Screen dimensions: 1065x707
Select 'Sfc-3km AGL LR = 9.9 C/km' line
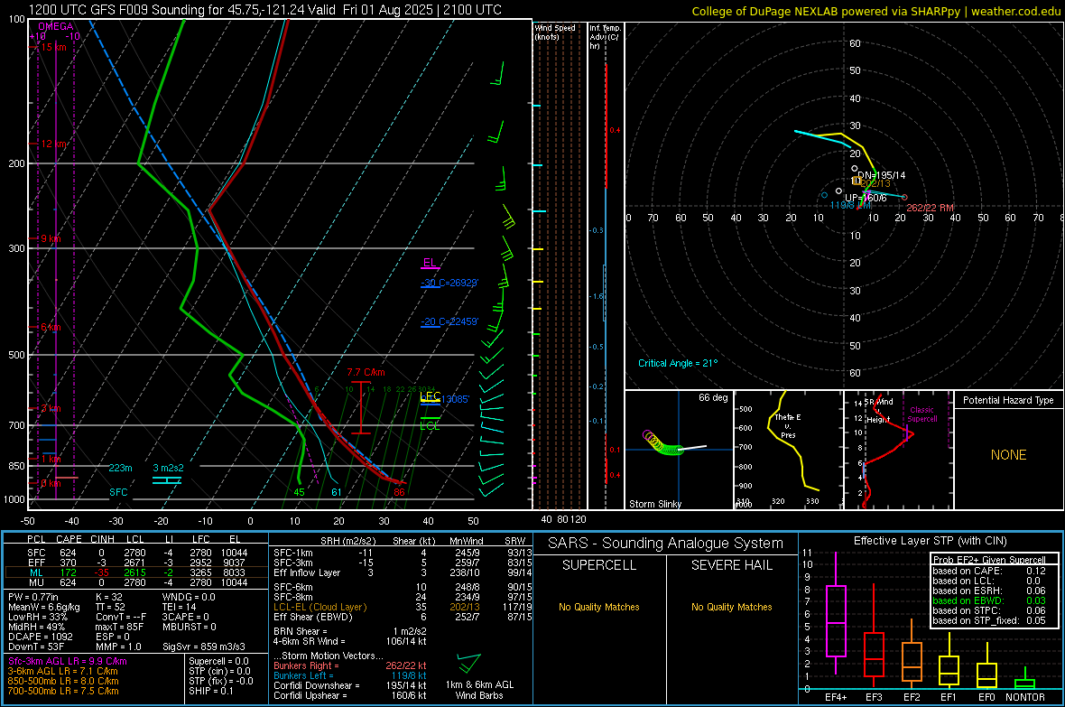(68, 661)
